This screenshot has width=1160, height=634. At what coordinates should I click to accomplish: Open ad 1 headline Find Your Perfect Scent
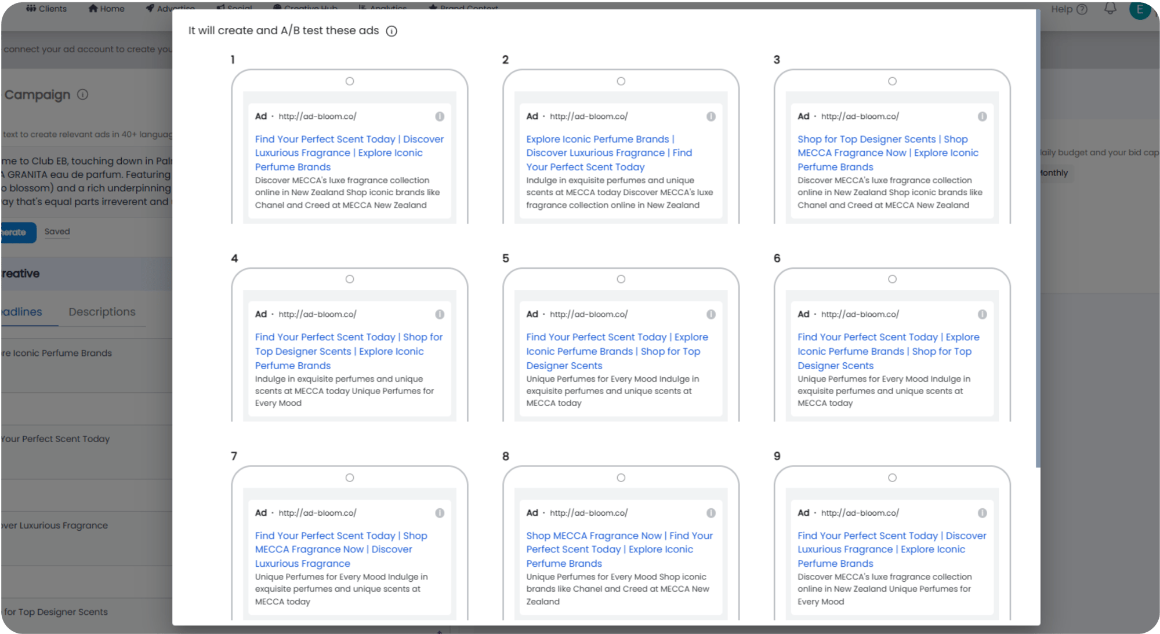[x=349, y=153]
